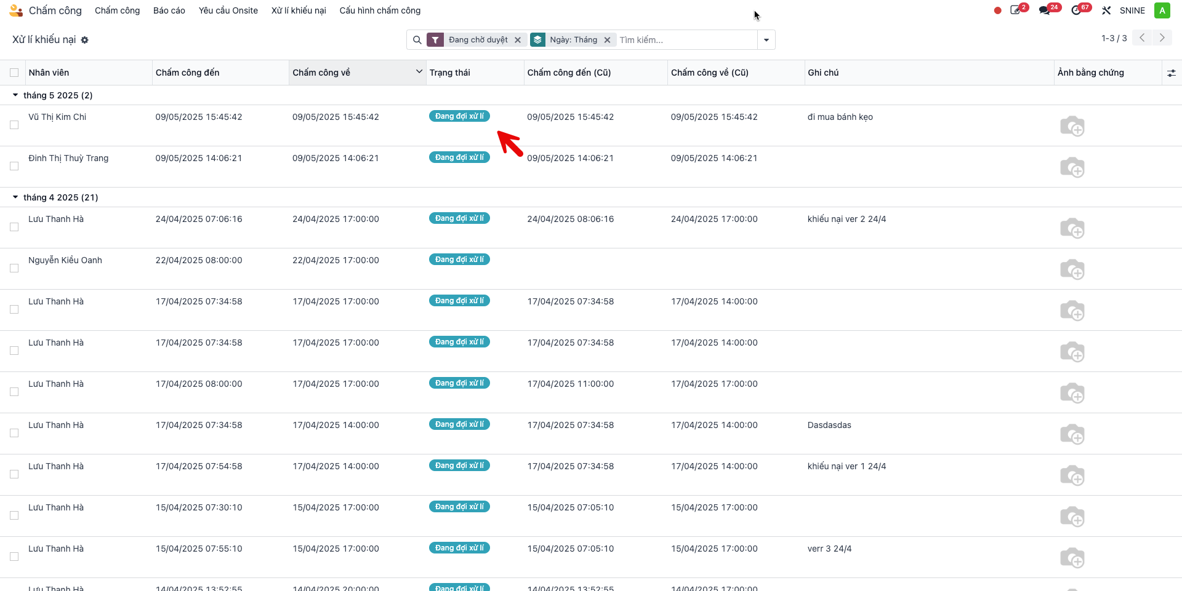Screen dimensions: 1182x591
Task: Open the Xử lí khiếu nại menu item
Action: tap(299, 10)
